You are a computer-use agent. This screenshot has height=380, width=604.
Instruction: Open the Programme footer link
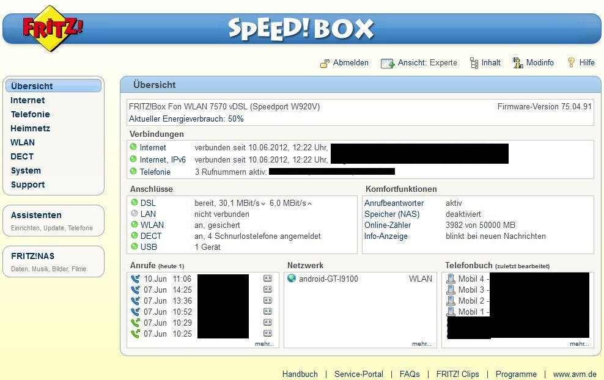tap(516, 375)
